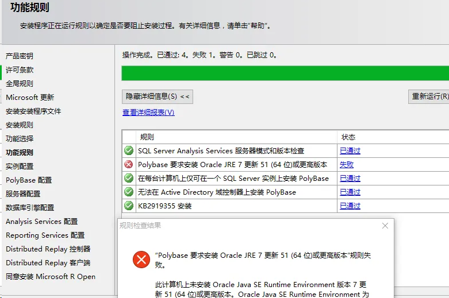Image resolution: width=449 pixels, height=298 pixels.
Task: Go to 数据库引擎配置 step
Action: tap(30, 207)
